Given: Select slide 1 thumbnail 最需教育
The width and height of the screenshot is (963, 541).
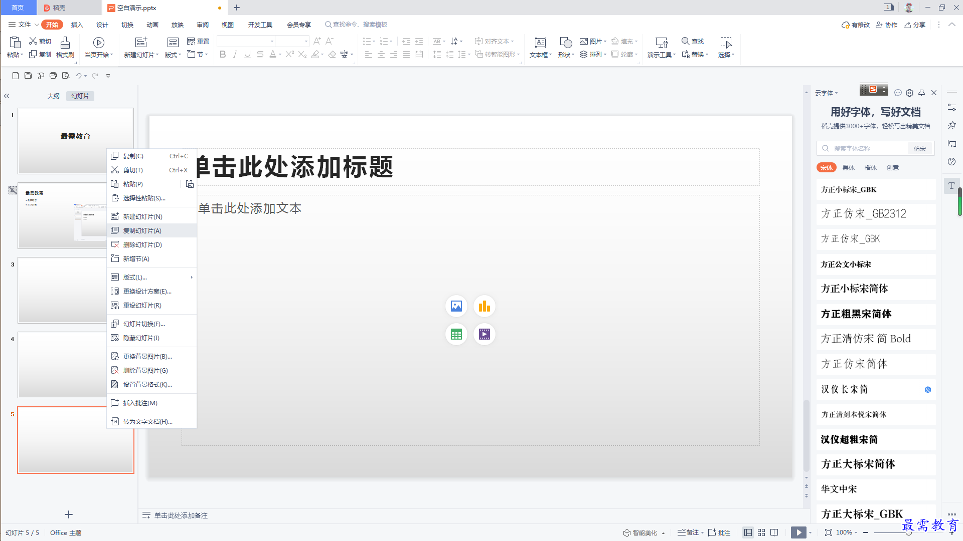Looking at the screenshot, I should (76, 141).
